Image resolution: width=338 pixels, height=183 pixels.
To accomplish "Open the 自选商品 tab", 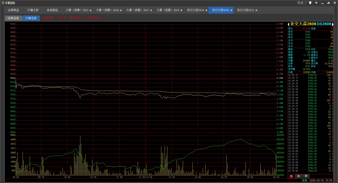I will click(x=52, y=10).
